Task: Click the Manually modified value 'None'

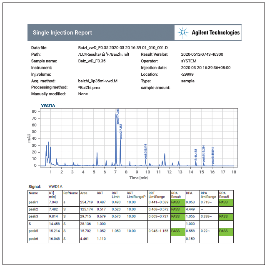Action: [x=83, y=94]
